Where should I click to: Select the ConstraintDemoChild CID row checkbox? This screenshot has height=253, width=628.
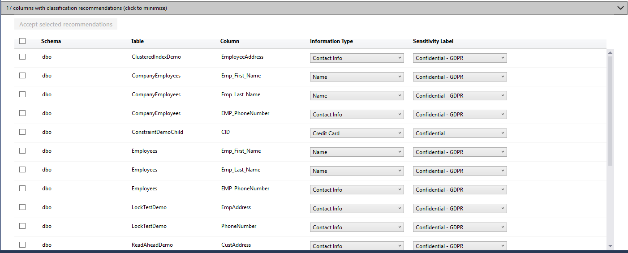[x=22, y=132]
